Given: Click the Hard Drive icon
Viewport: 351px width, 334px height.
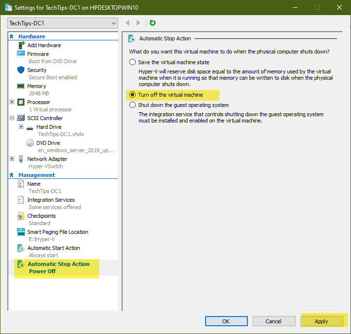Looking at the screenshot, I should coord(30,128).
